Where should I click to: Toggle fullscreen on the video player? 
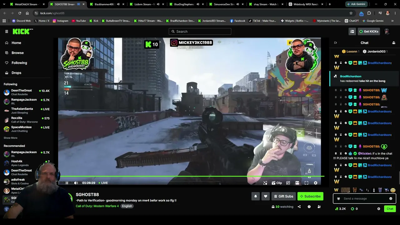pos(306,183)
